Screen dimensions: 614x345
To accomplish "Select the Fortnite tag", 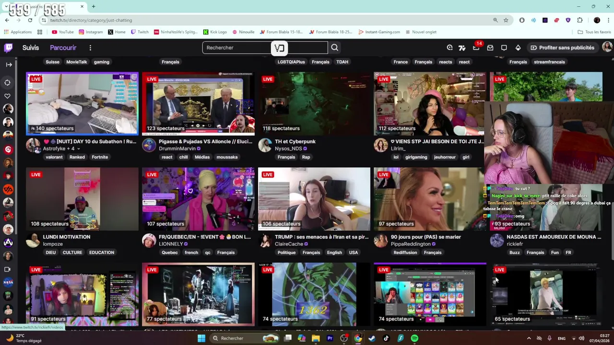I will click(x=100, y=157).
